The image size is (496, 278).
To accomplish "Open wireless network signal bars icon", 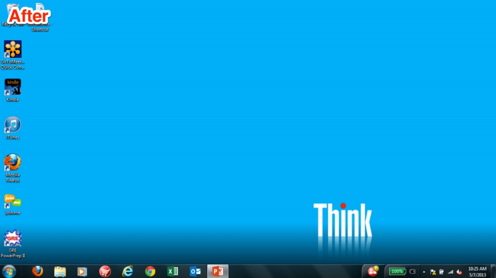I will tap(450, 272).
